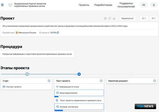
Task: Click the Ваши предложения comment icon
Action: (58, 93)
